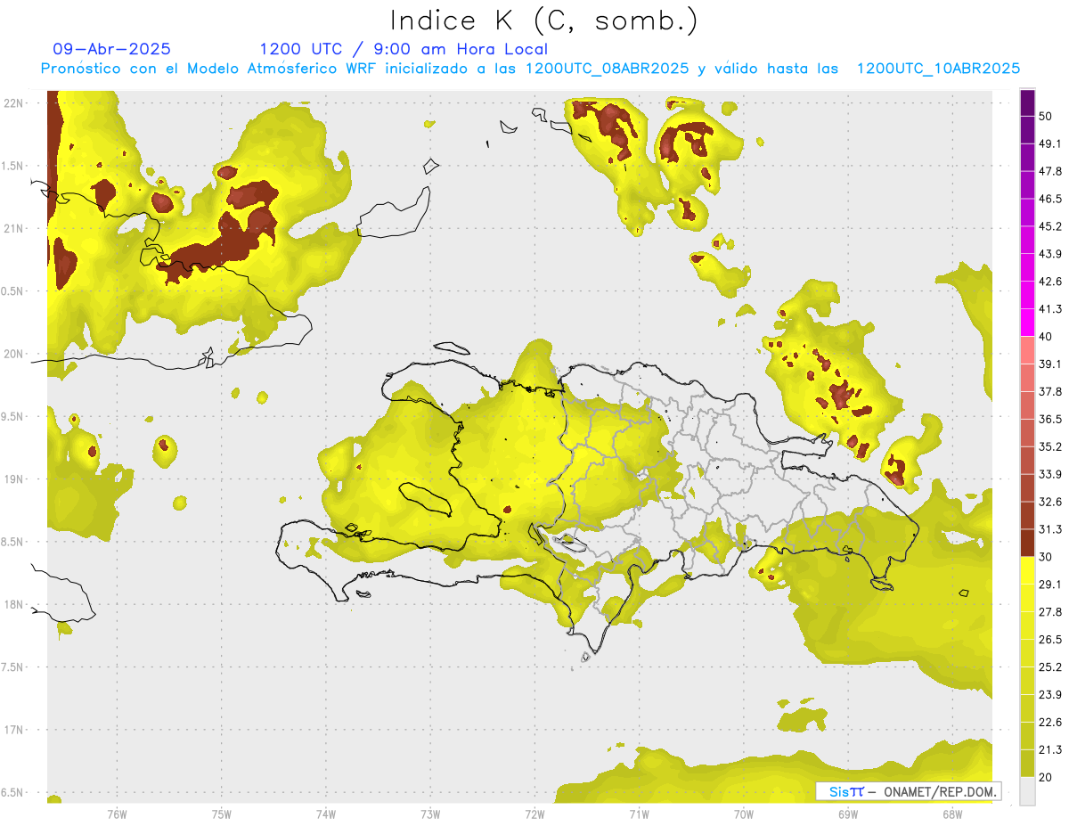
Task: Click the '1200 UTC / 9:00 am Hora Local' text
Action: pyautogui.click(x=404, y=49)
